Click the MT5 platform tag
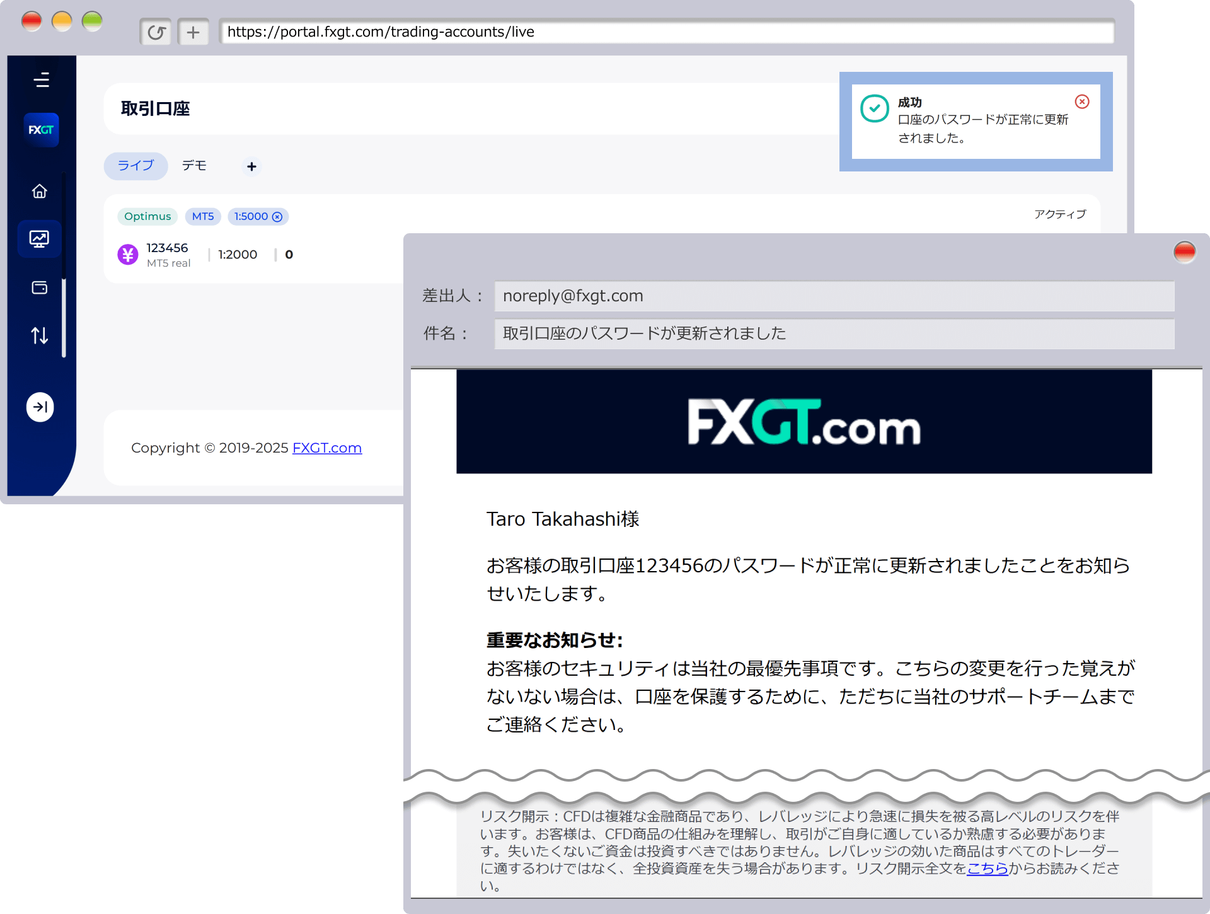 pos(203,216)
